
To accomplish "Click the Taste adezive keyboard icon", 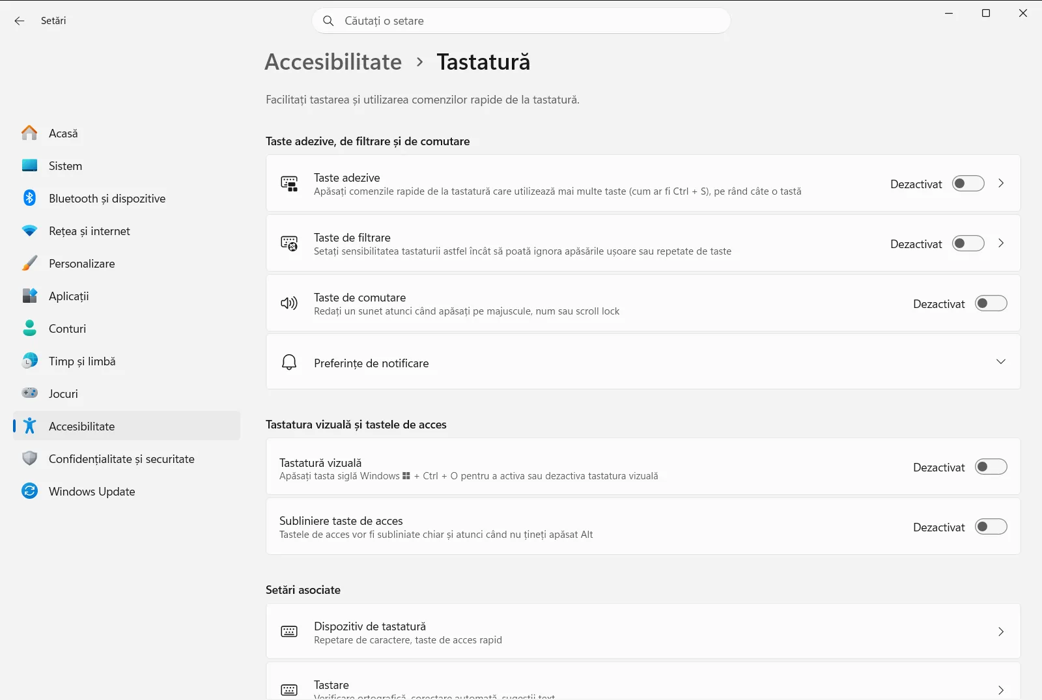I will 289,184.
